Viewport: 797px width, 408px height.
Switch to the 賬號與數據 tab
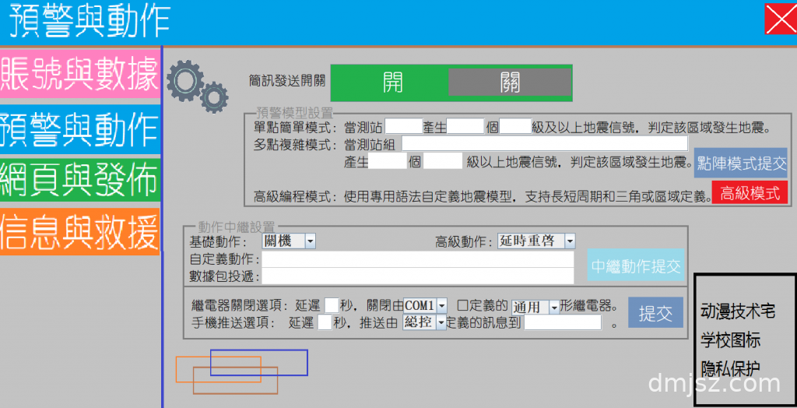[x=80, y=75]
